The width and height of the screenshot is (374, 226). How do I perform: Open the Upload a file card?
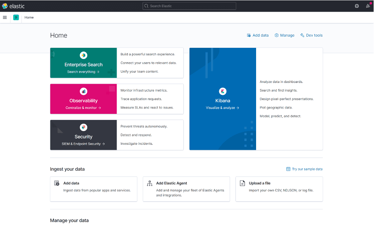point(279,189)
